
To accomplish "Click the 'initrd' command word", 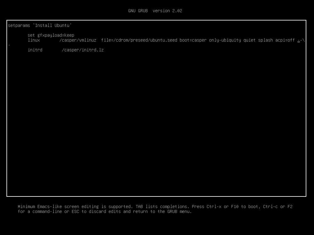I will click(35, 50).
